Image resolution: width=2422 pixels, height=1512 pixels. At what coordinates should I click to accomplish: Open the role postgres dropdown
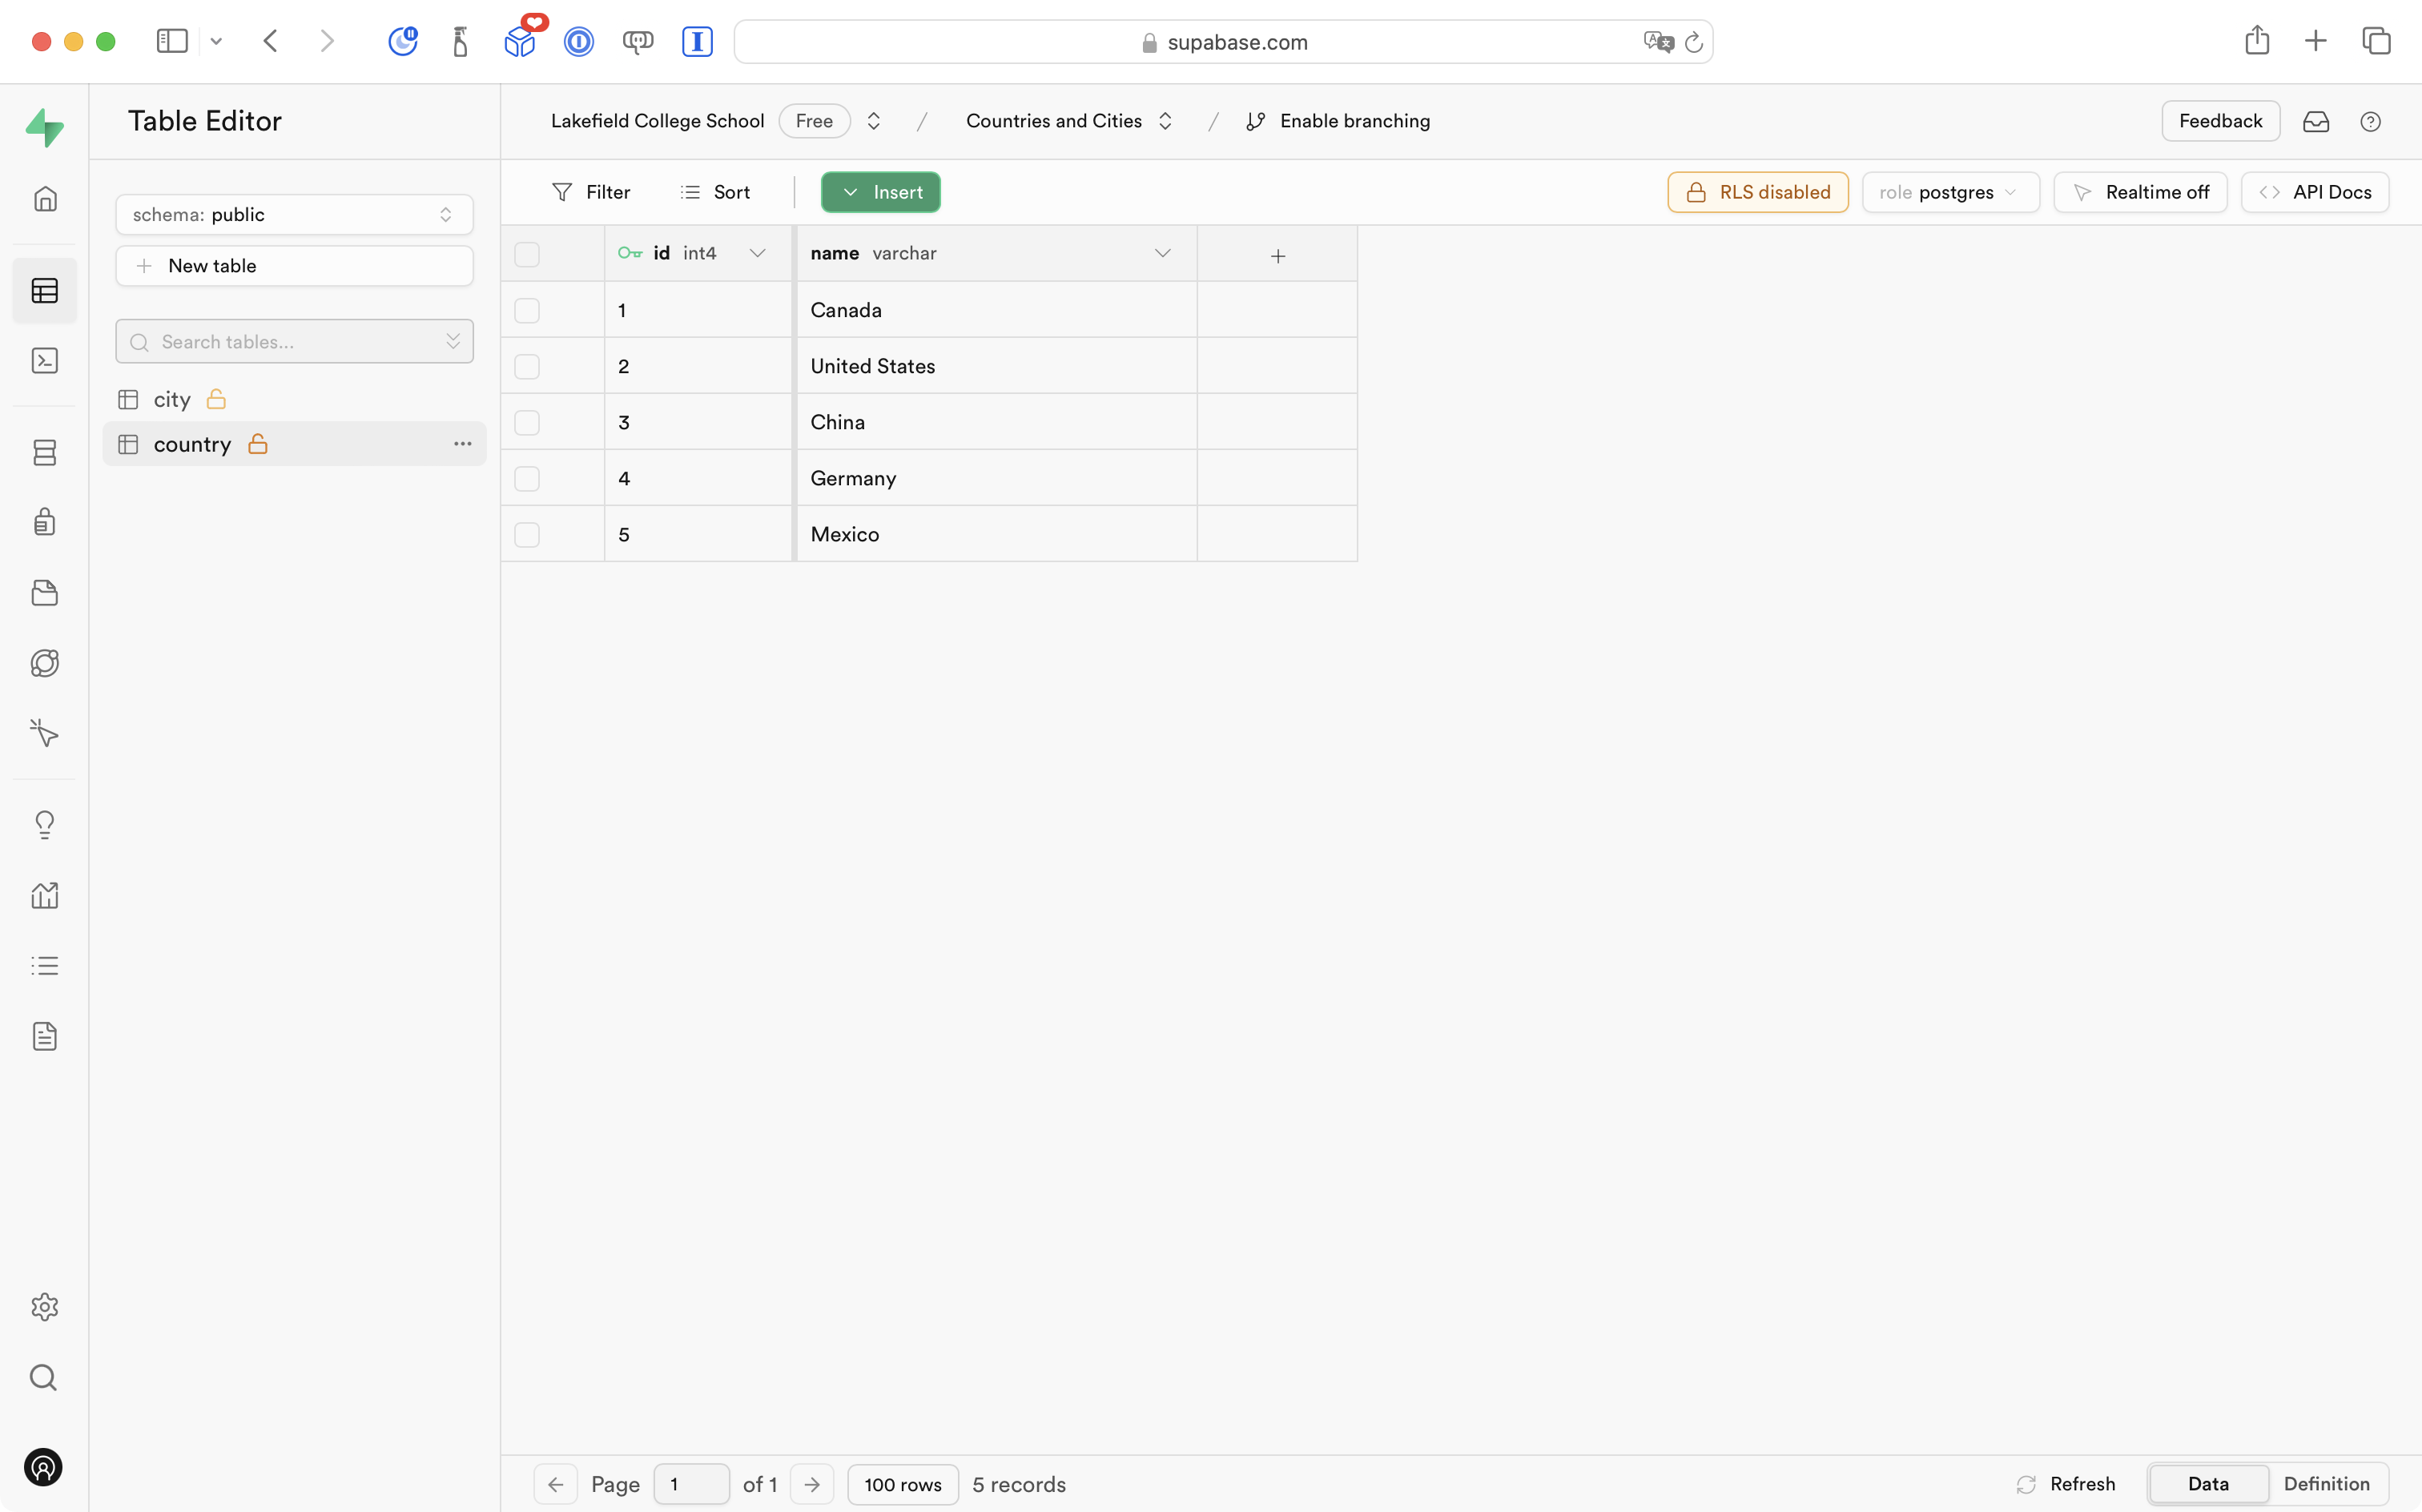click(1949, 192)
